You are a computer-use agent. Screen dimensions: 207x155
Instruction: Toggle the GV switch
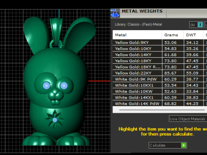tap(196, 25)
